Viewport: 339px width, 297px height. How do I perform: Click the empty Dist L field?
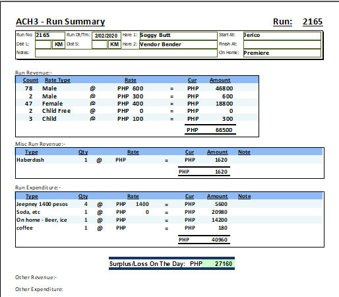(x=43, y=44)
